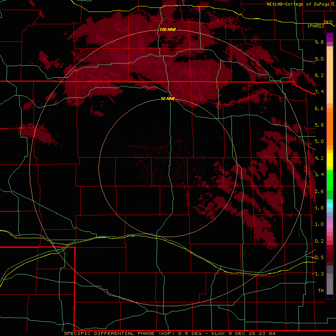
Task: Click the 5.8 value on the color scale
Action: [x=319, y=125]
